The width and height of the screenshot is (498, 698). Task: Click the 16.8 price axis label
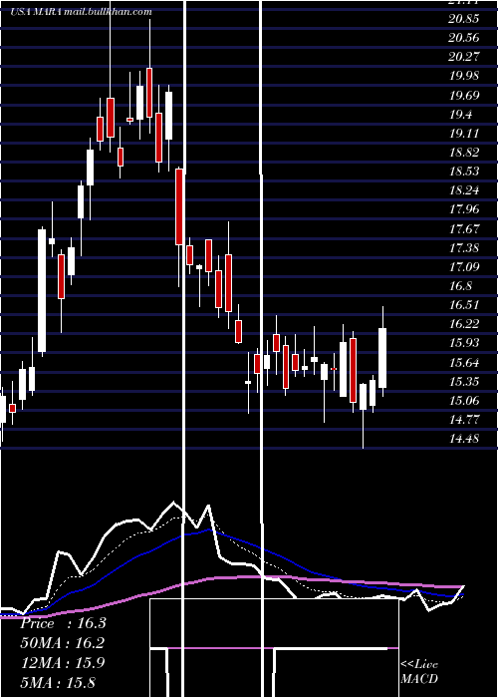pos(460,286)
